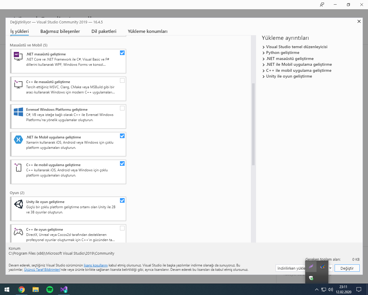Expand Unity ile oyun geliştirme details

click(x=264, y=76)
